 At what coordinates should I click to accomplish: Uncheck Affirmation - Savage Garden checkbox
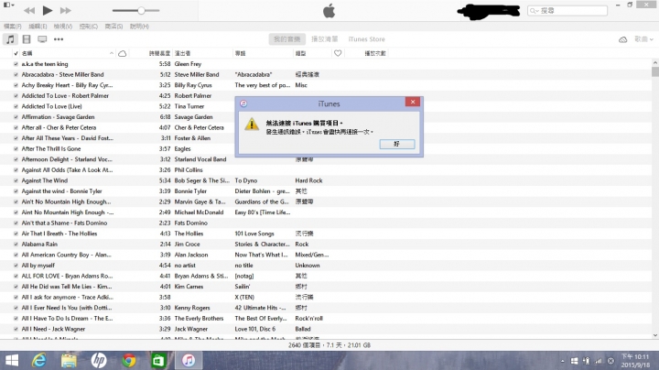pos(16,117)
